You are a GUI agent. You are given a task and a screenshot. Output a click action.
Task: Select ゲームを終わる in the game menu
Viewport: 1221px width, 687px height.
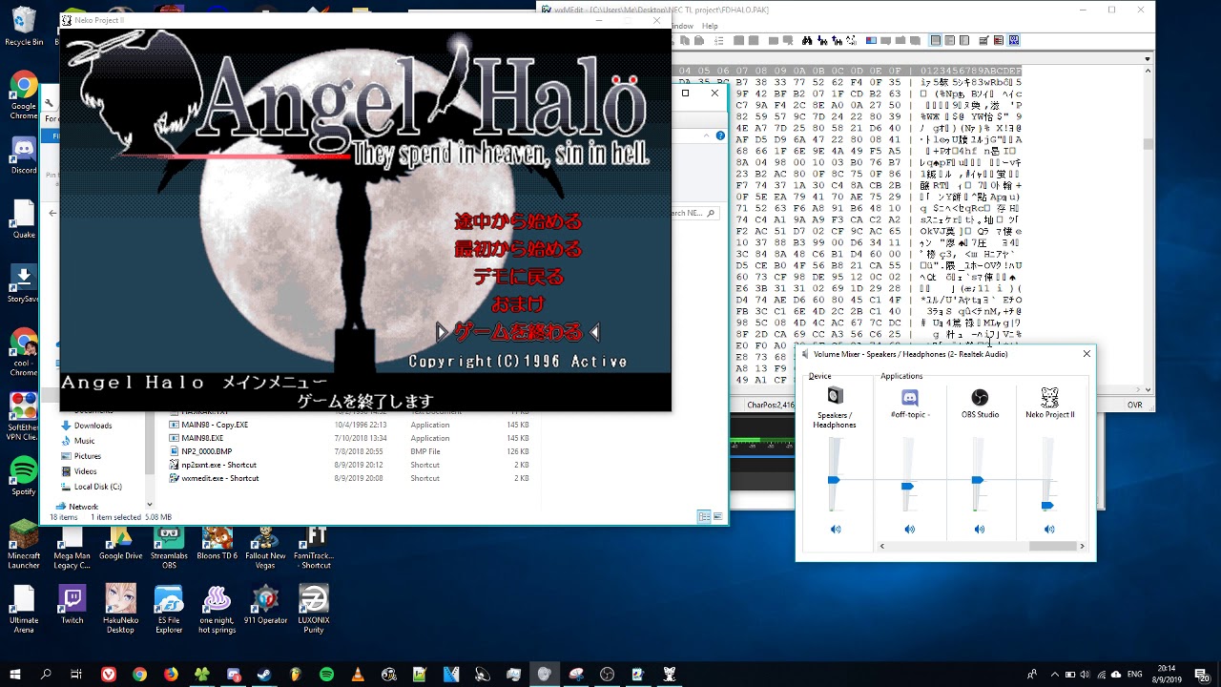point(518,332)
